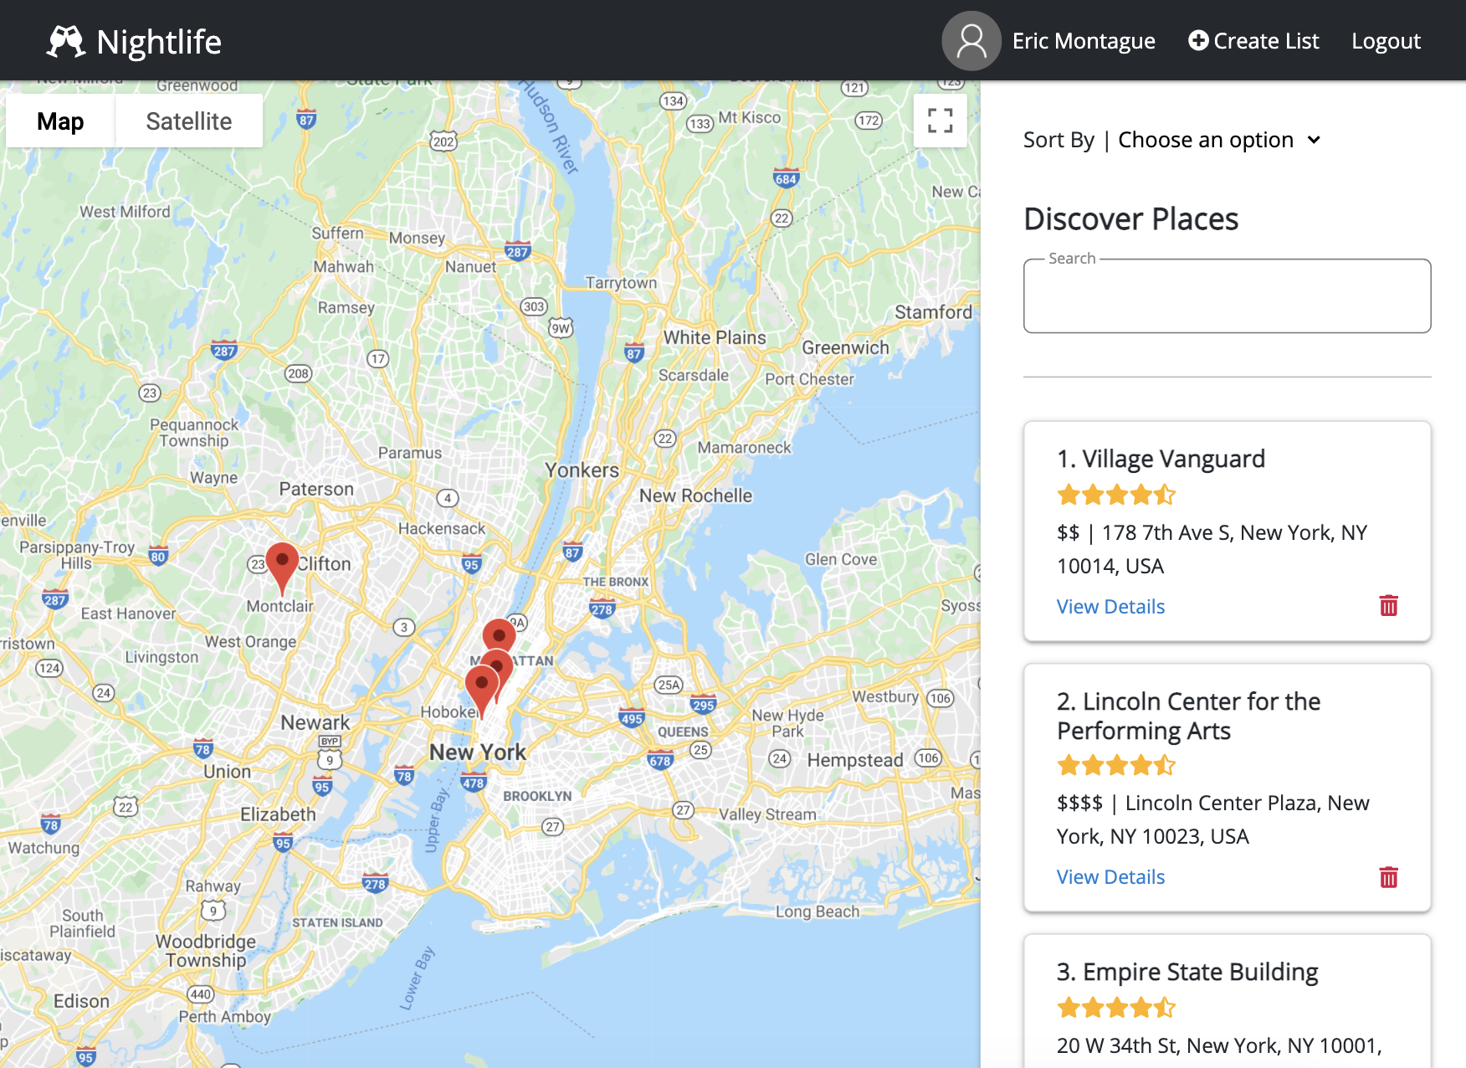Viewport: 1466px width, 1068px height.
Task: Switch to Map view tab
Action: click(x=60, y=121)
